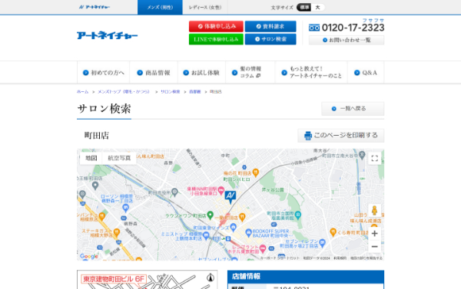Screen dimensions: 461x289
Task: Go to ホーム breadcrumb
Action: coord(83,92)
